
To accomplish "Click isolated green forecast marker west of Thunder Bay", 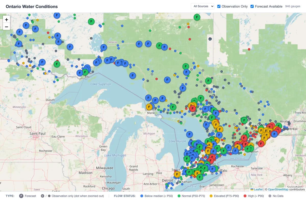I will 57,64.
